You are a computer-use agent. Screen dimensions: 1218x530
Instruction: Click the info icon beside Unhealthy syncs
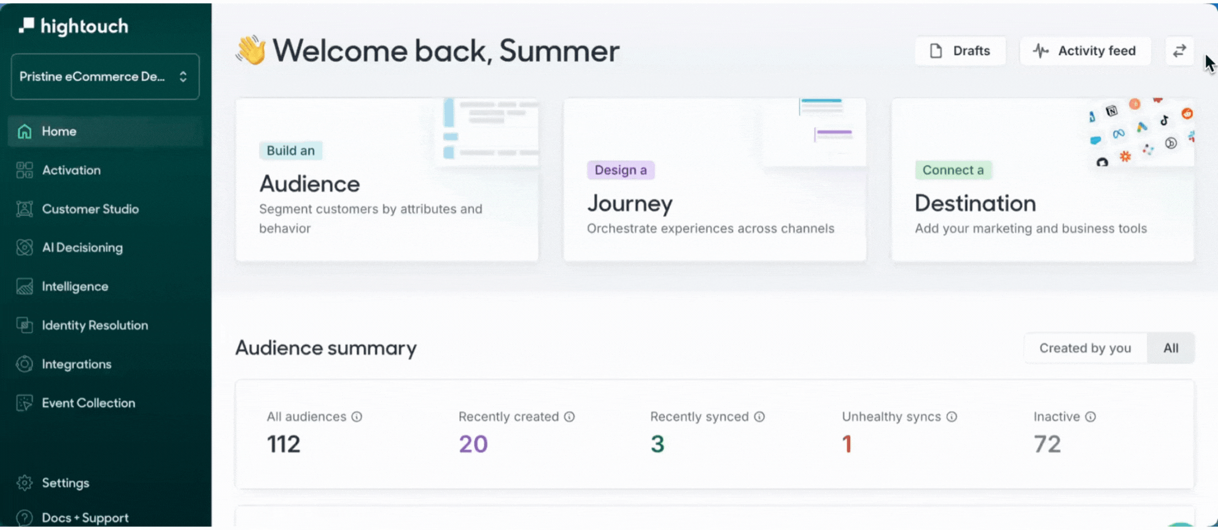(x=952, y=417)
